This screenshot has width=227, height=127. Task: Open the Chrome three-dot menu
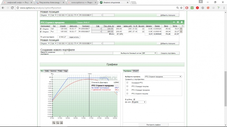click(224, 8)
